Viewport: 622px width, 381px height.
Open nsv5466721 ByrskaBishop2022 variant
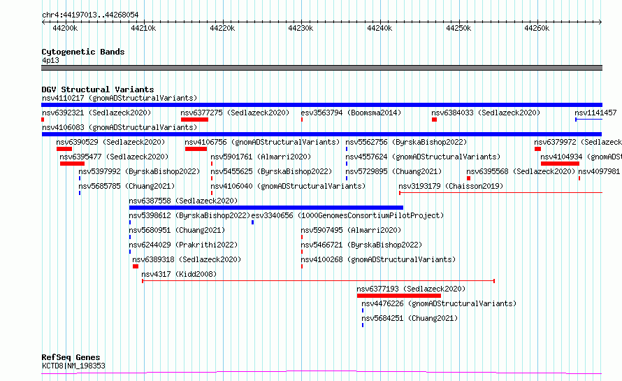[362, 245]
